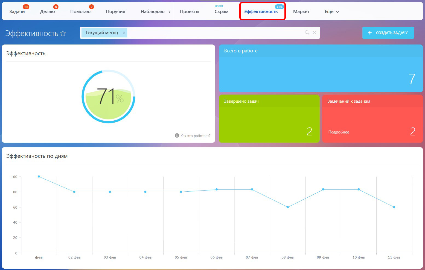Click the chart data point at 07 фев

(x=252, y=189)
